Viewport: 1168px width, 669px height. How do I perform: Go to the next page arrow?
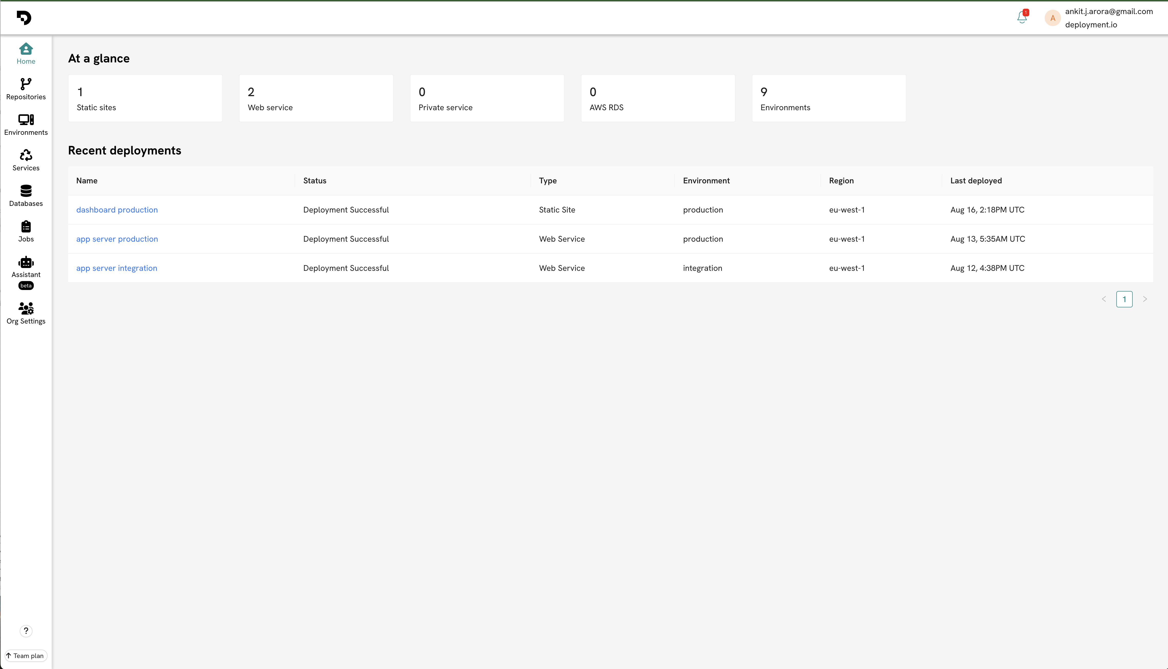click(1145, 299)
